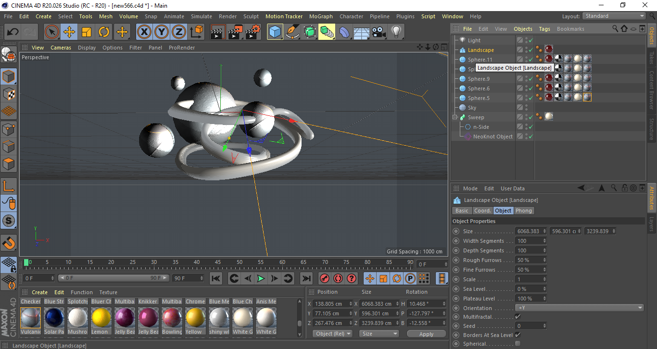Activate the Rotate tool
The width and height of the screenshot is (657, 349).
point(104,32)
